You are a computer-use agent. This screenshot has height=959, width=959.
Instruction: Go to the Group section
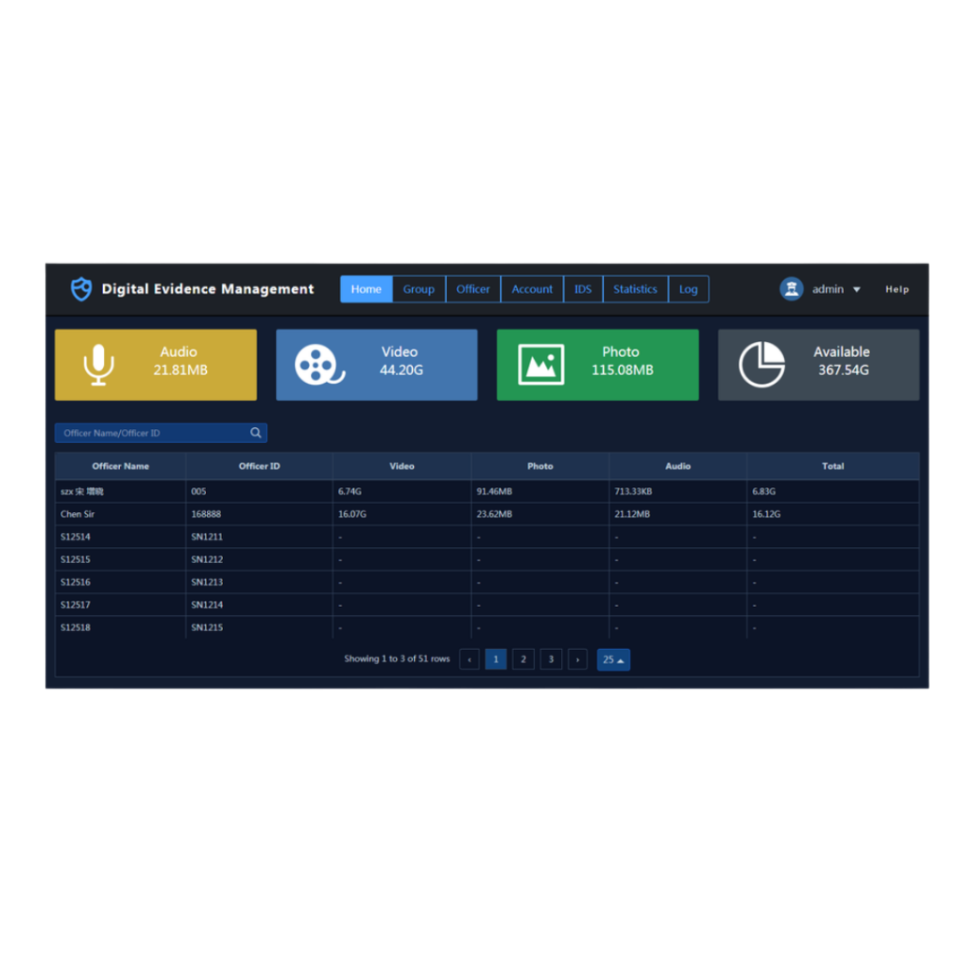[x=419, y=288]
